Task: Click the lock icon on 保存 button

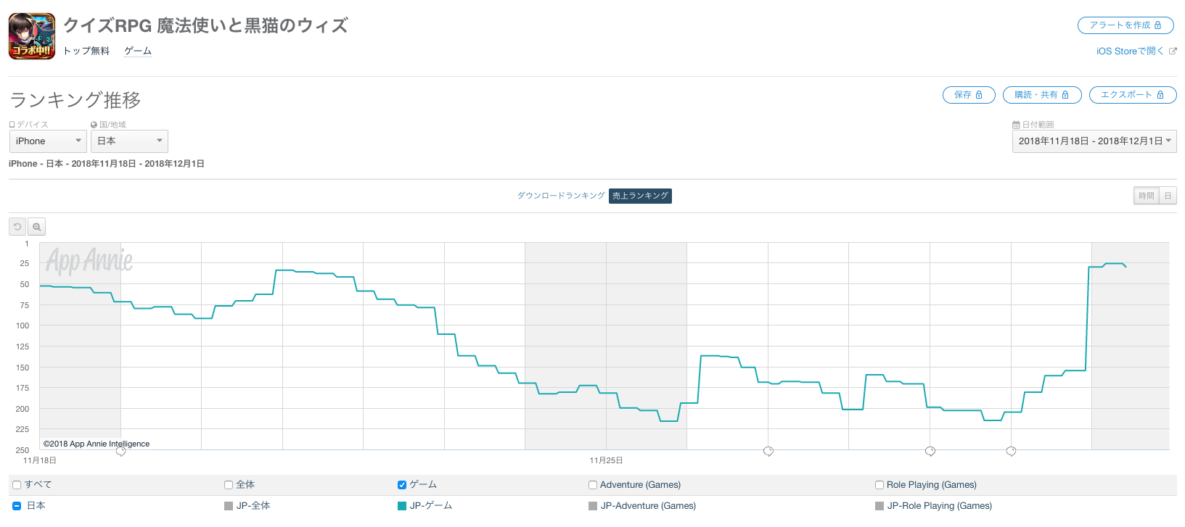Action: [x=979, y=95]
